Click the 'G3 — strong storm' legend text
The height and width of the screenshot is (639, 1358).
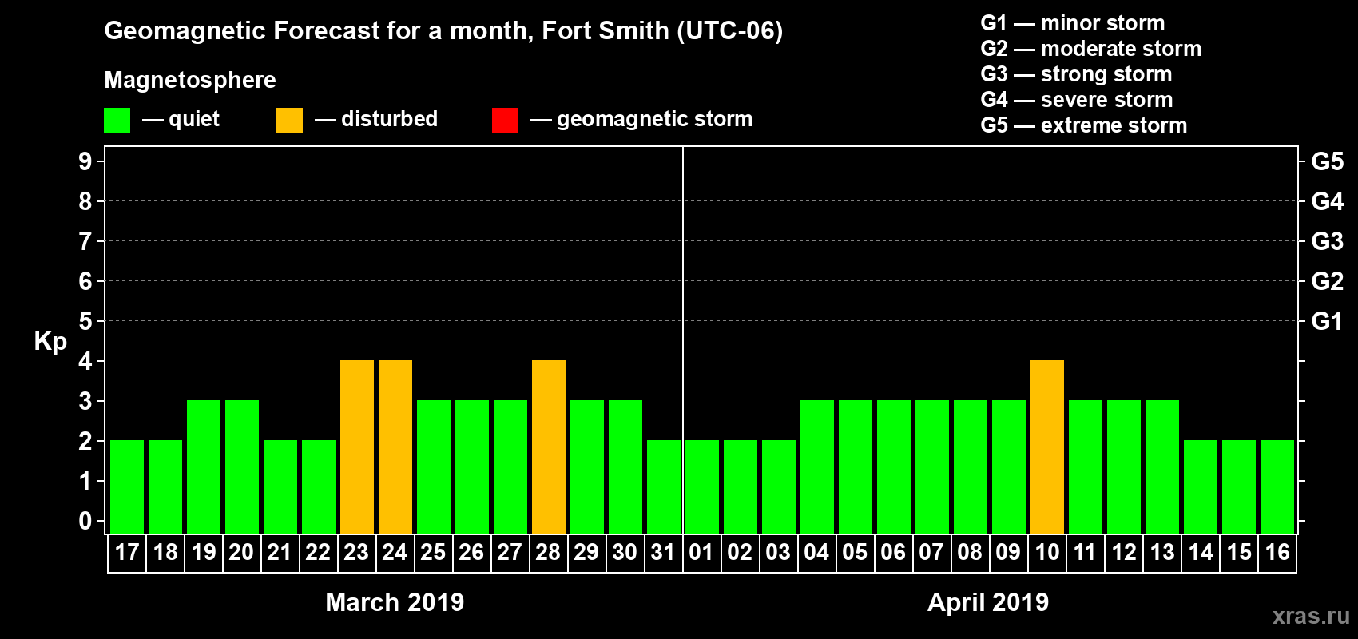tap(1076, 74)
